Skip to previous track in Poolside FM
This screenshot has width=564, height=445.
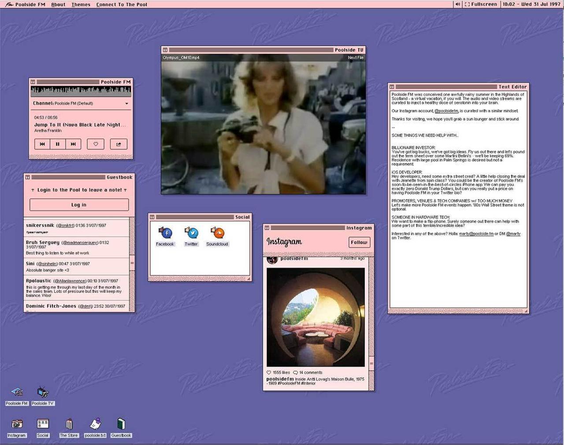click(x=42, y=144)
